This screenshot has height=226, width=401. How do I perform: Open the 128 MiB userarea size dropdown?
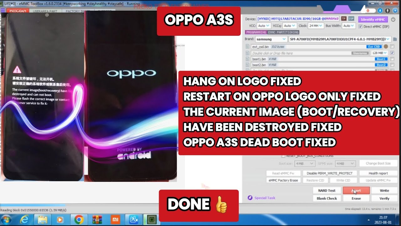[x=380, y=53]
